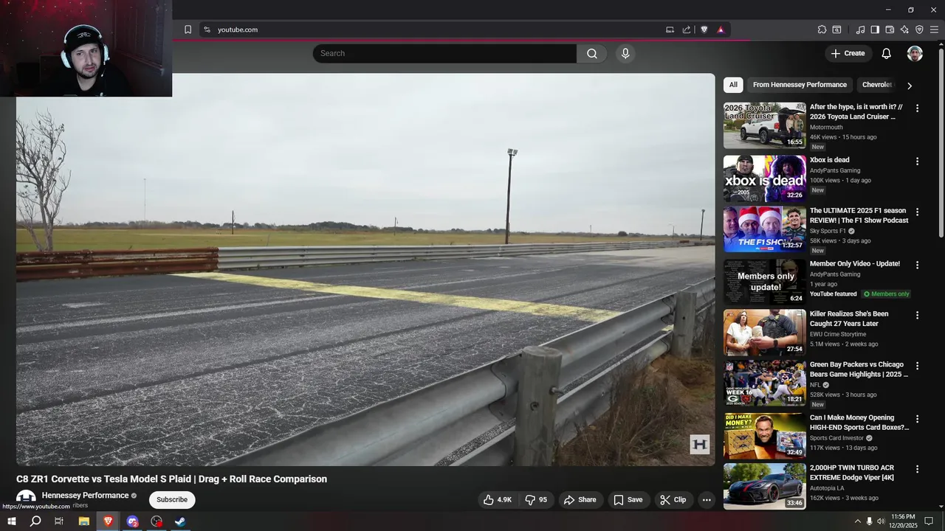
Task: Open options menu for F1 season REVIEW video
Action: click(x=918, y=212)
